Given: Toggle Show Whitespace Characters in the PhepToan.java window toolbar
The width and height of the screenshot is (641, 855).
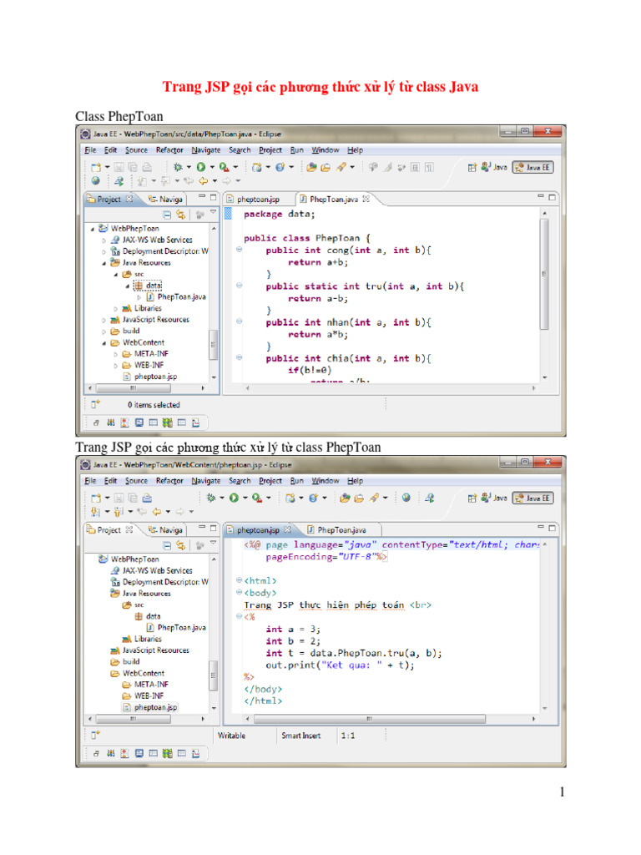Looking at the screenshot, I should [430, 167].
